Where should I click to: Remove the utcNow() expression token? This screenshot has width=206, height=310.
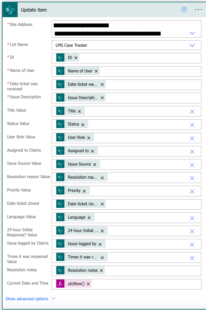click(88, 284)
